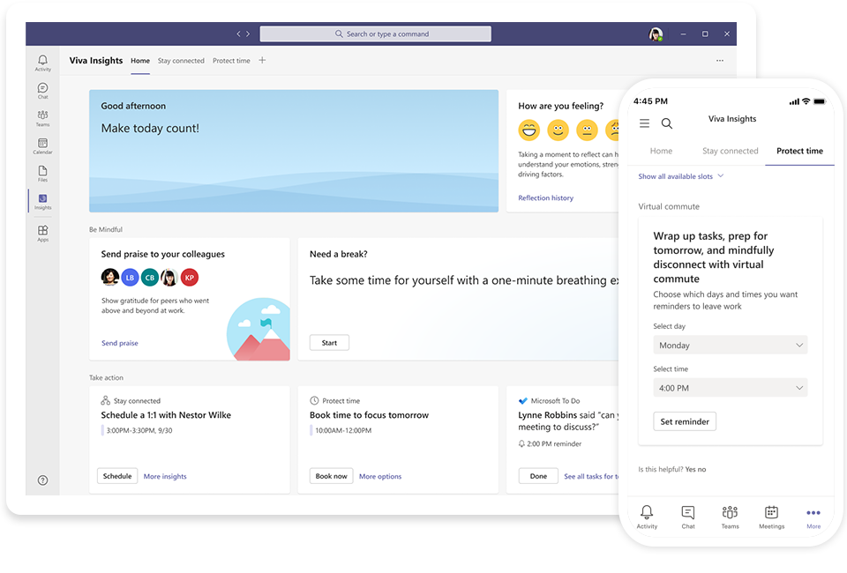This screenshot has width=847, height=573.
Task: Open Chat in the left sidebar
Action: (x=42, y=90)
